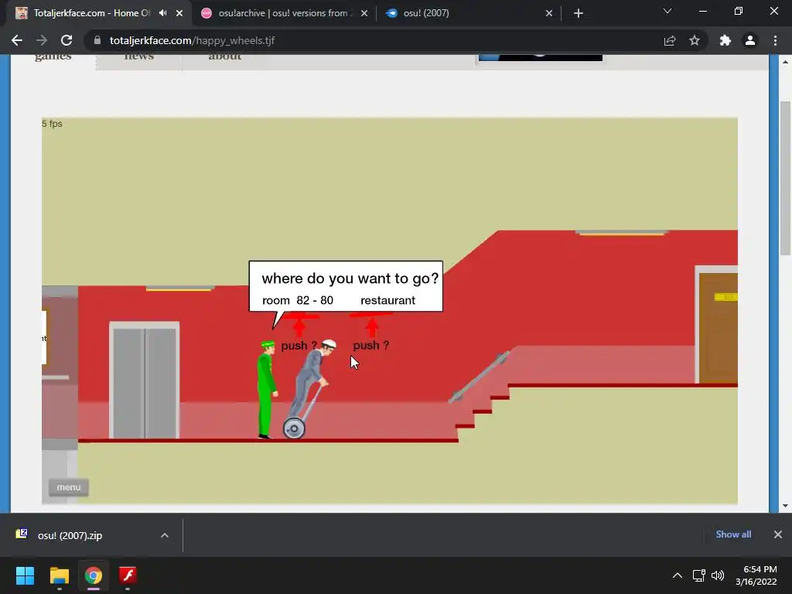Switch to the Totaljerkface.com tab

pyautogui.click(x=92, y=13)
